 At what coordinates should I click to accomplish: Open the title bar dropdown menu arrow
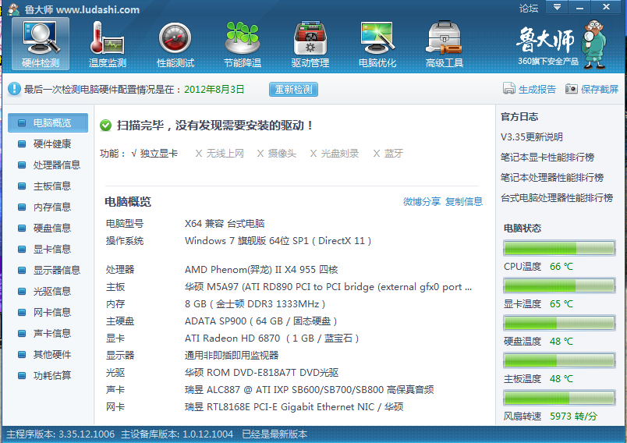pyautogui.click(x=557, y=7)
